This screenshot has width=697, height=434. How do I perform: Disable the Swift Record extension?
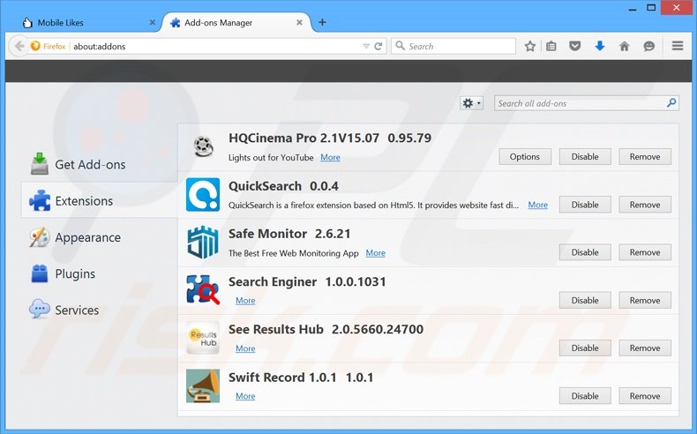pyautogui.click(x=585, y=396)
